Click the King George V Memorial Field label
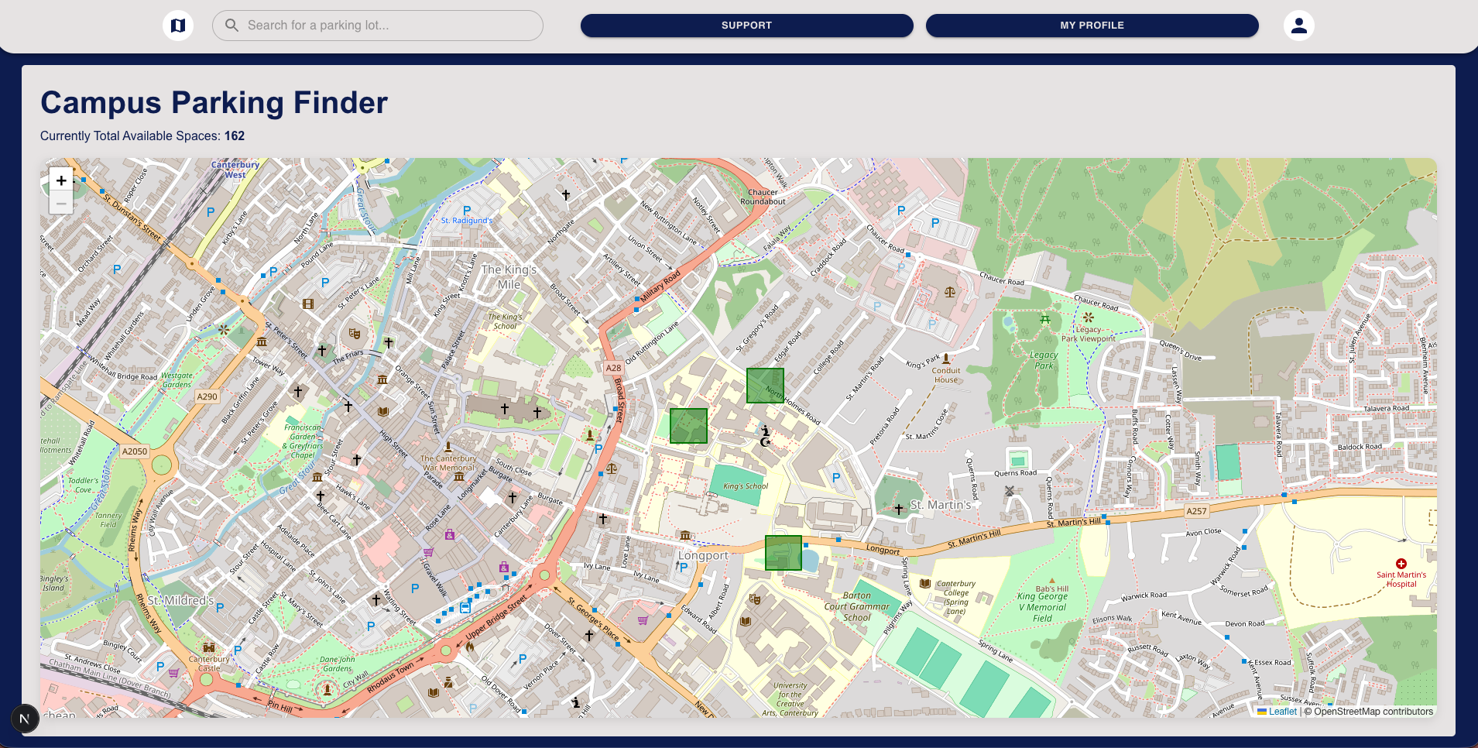Screen dimensions: 1478x748 pyautogui.click(x=1042, y=607)
